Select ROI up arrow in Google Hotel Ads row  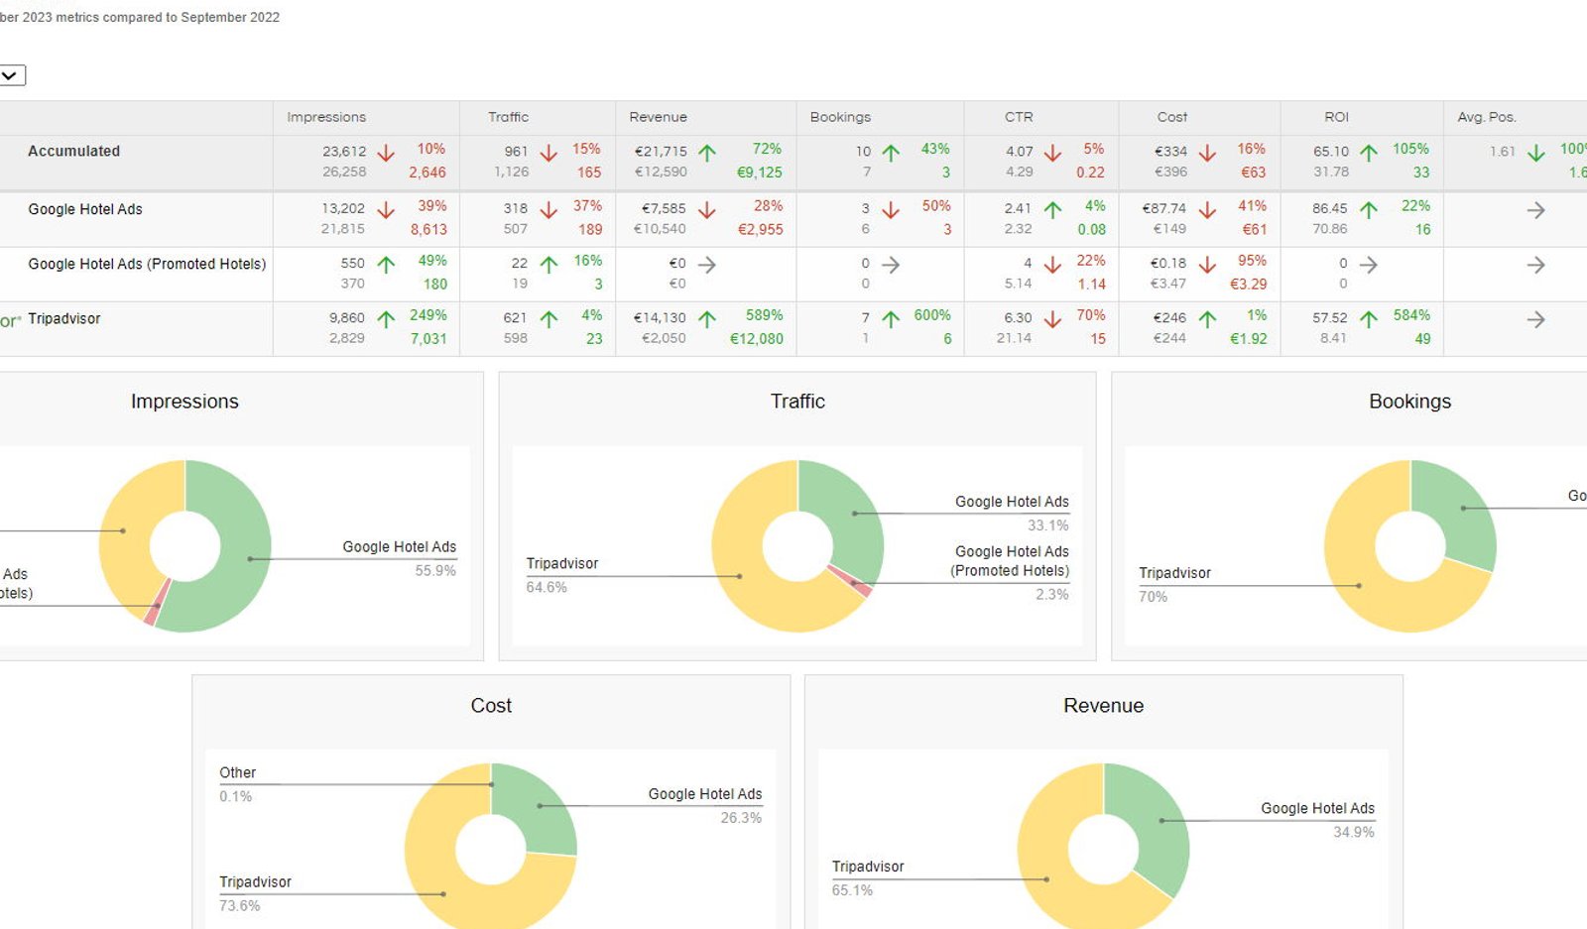pos(1369,210)
